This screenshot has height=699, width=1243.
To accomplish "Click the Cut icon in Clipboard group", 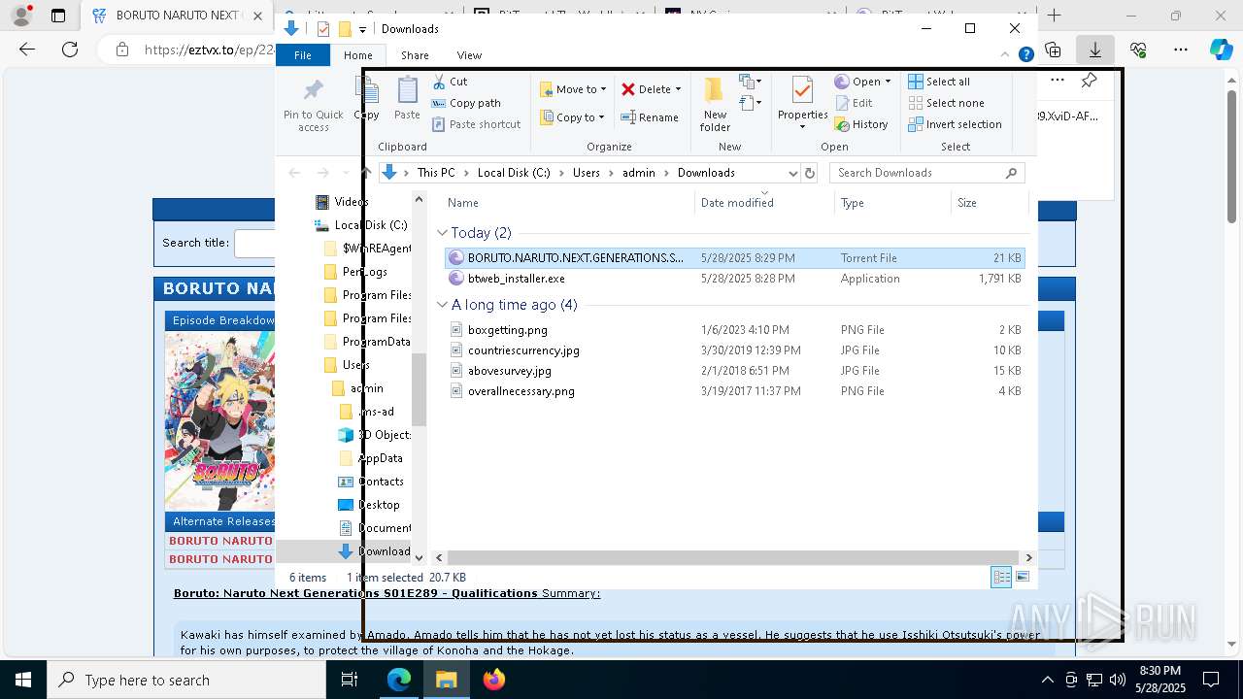I will tap(439, 82).
